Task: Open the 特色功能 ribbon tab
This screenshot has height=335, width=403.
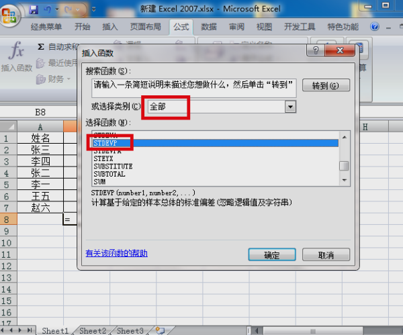Action: coord(343,27)
